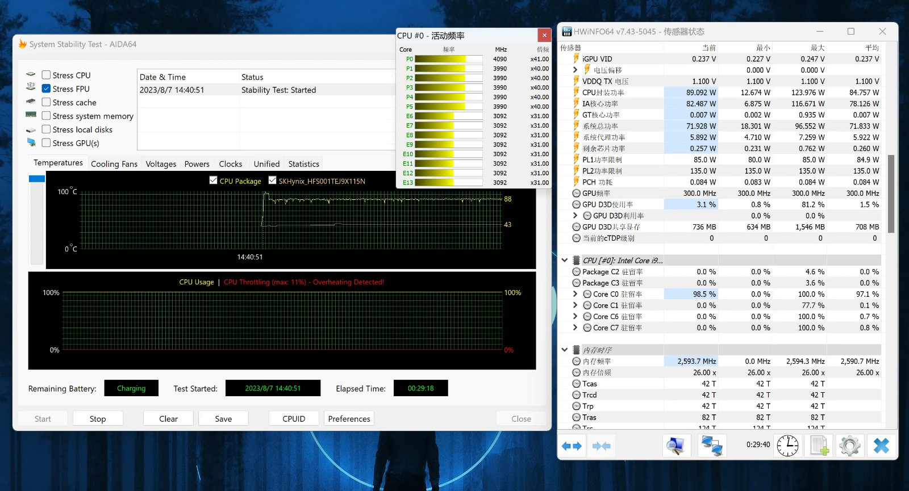Click the clock icon beside GPU频率 row
Screen dimensions: 909x491
(576, 194)
